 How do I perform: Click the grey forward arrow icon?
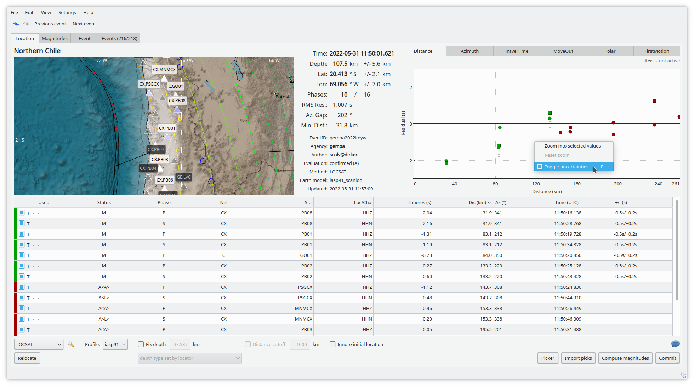point(26,24)
